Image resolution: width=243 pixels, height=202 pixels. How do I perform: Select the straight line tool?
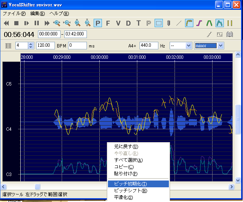pyautogui.click(x=179, y=23)
